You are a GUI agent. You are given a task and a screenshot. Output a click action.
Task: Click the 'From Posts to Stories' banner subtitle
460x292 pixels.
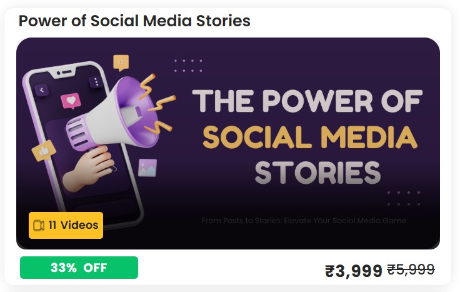coord(304,221)
